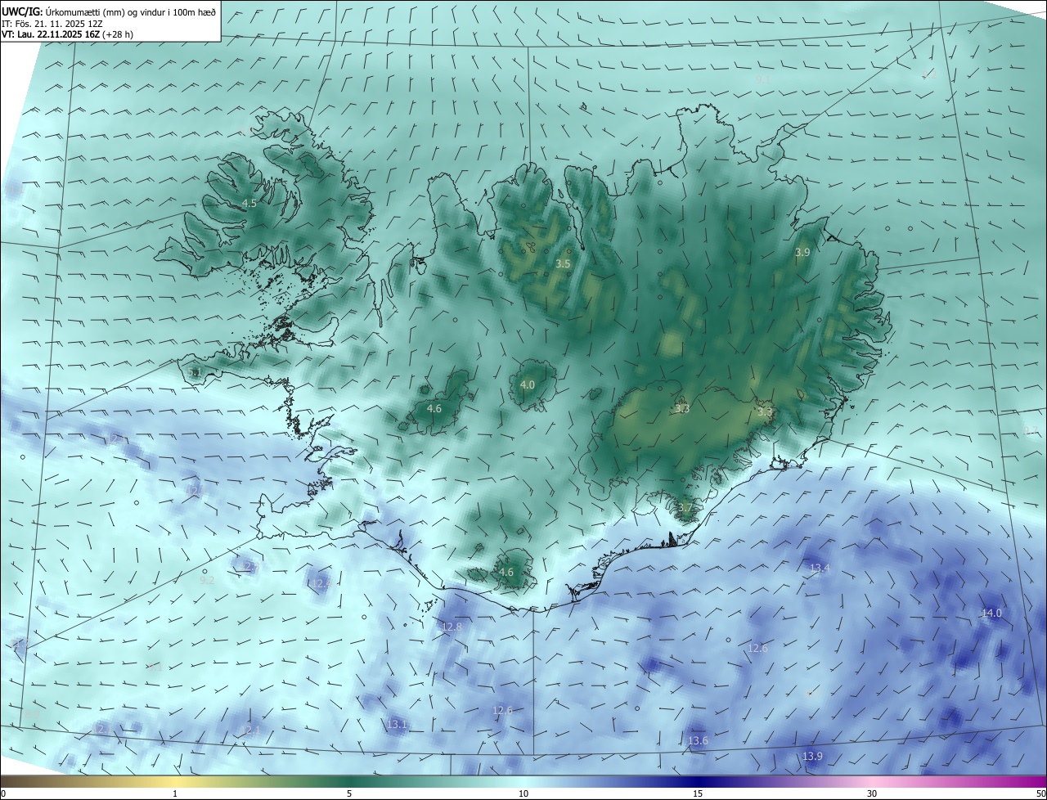Click the 3.5 value in north Iceland
This screenshot has width=1047, height=800.
click(563, 264)
